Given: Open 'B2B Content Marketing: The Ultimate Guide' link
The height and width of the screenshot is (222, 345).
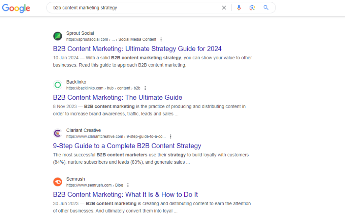Looking at the screenshot, I should coord(118,97).
